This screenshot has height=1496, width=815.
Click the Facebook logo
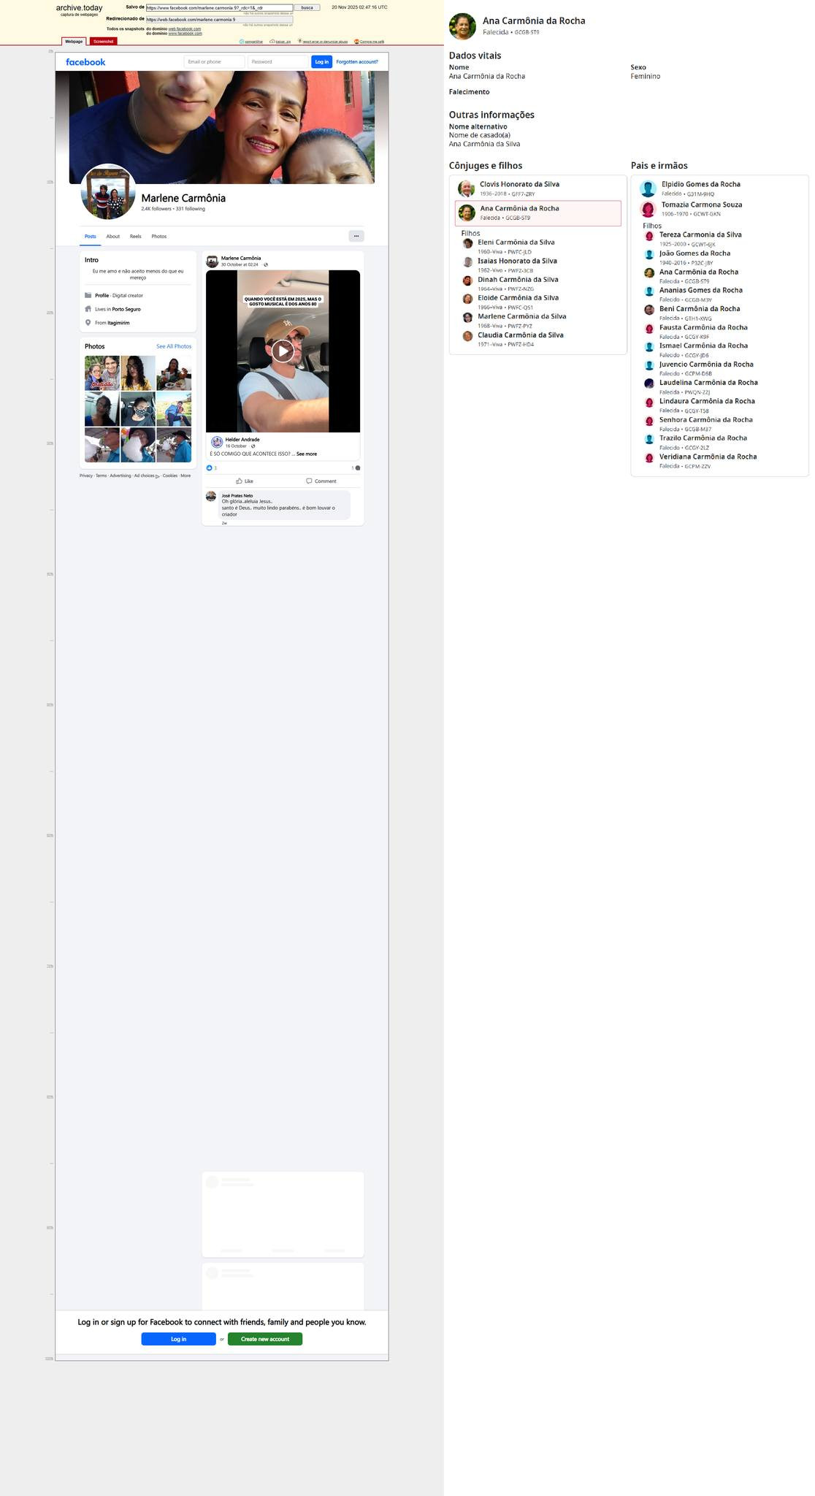pyautogui.click(x=85, y=62)
